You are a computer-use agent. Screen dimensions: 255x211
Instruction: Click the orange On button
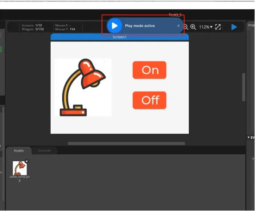click(149, 70)
